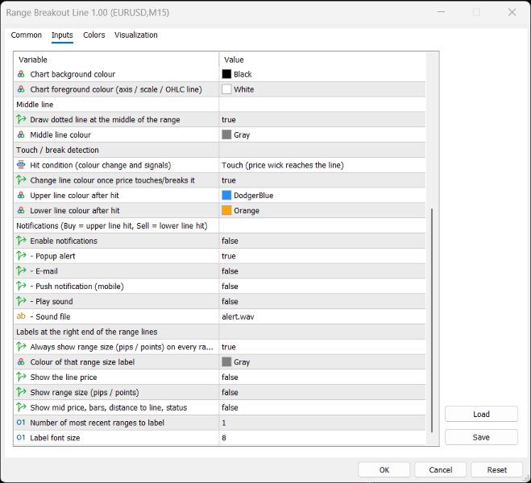Click the boolean icon beside Popup alert
The image size is (531, 483).
(21, 256)
